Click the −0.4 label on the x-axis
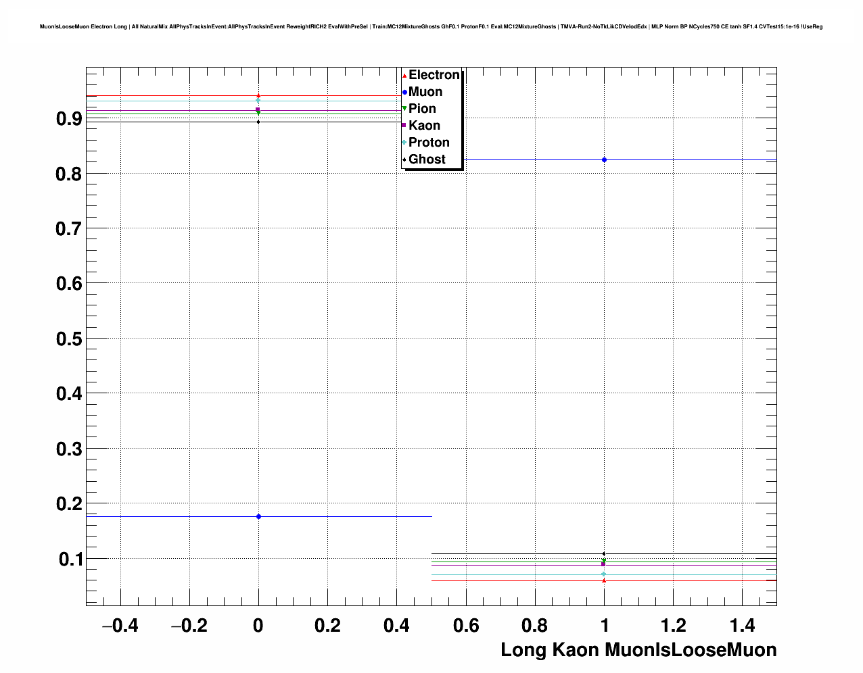 pyautogui.click(x=120, y=626)
